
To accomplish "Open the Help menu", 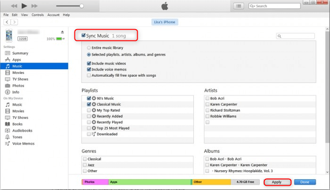I will [x=66, y=15].
